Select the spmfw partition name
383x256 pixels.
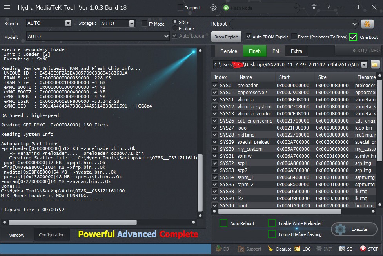click(245, 156)
